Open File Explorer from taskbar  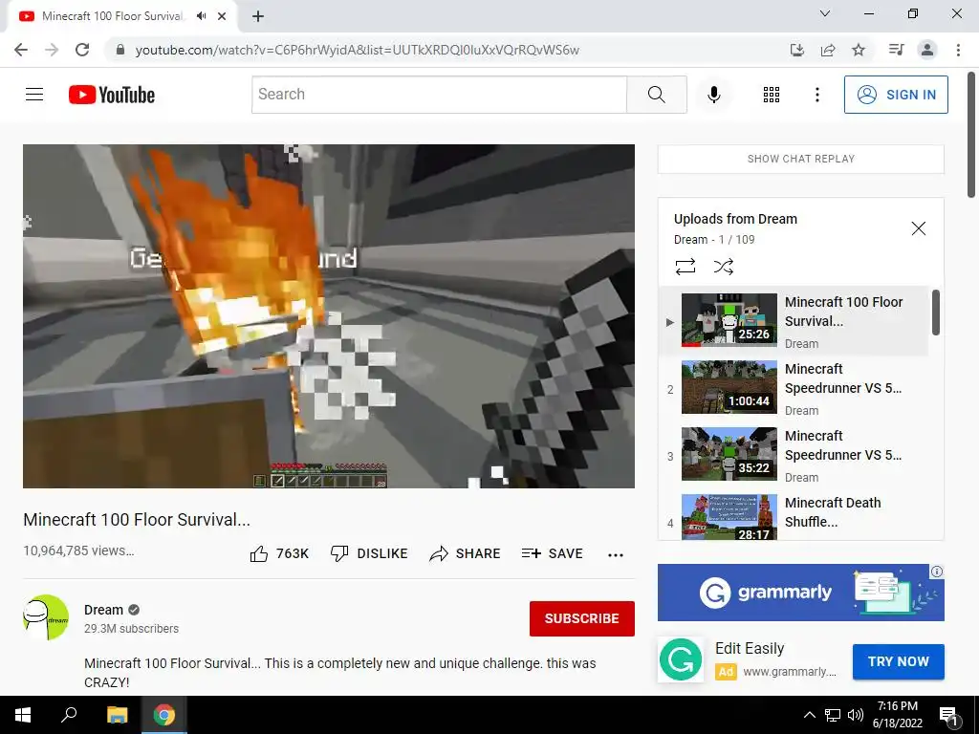117,715
